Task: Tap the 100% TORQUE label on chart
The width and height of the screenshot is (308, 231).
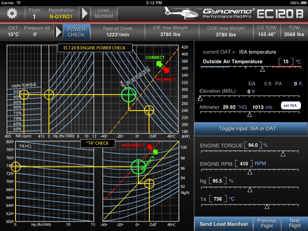Action: (x=24, y=85)
